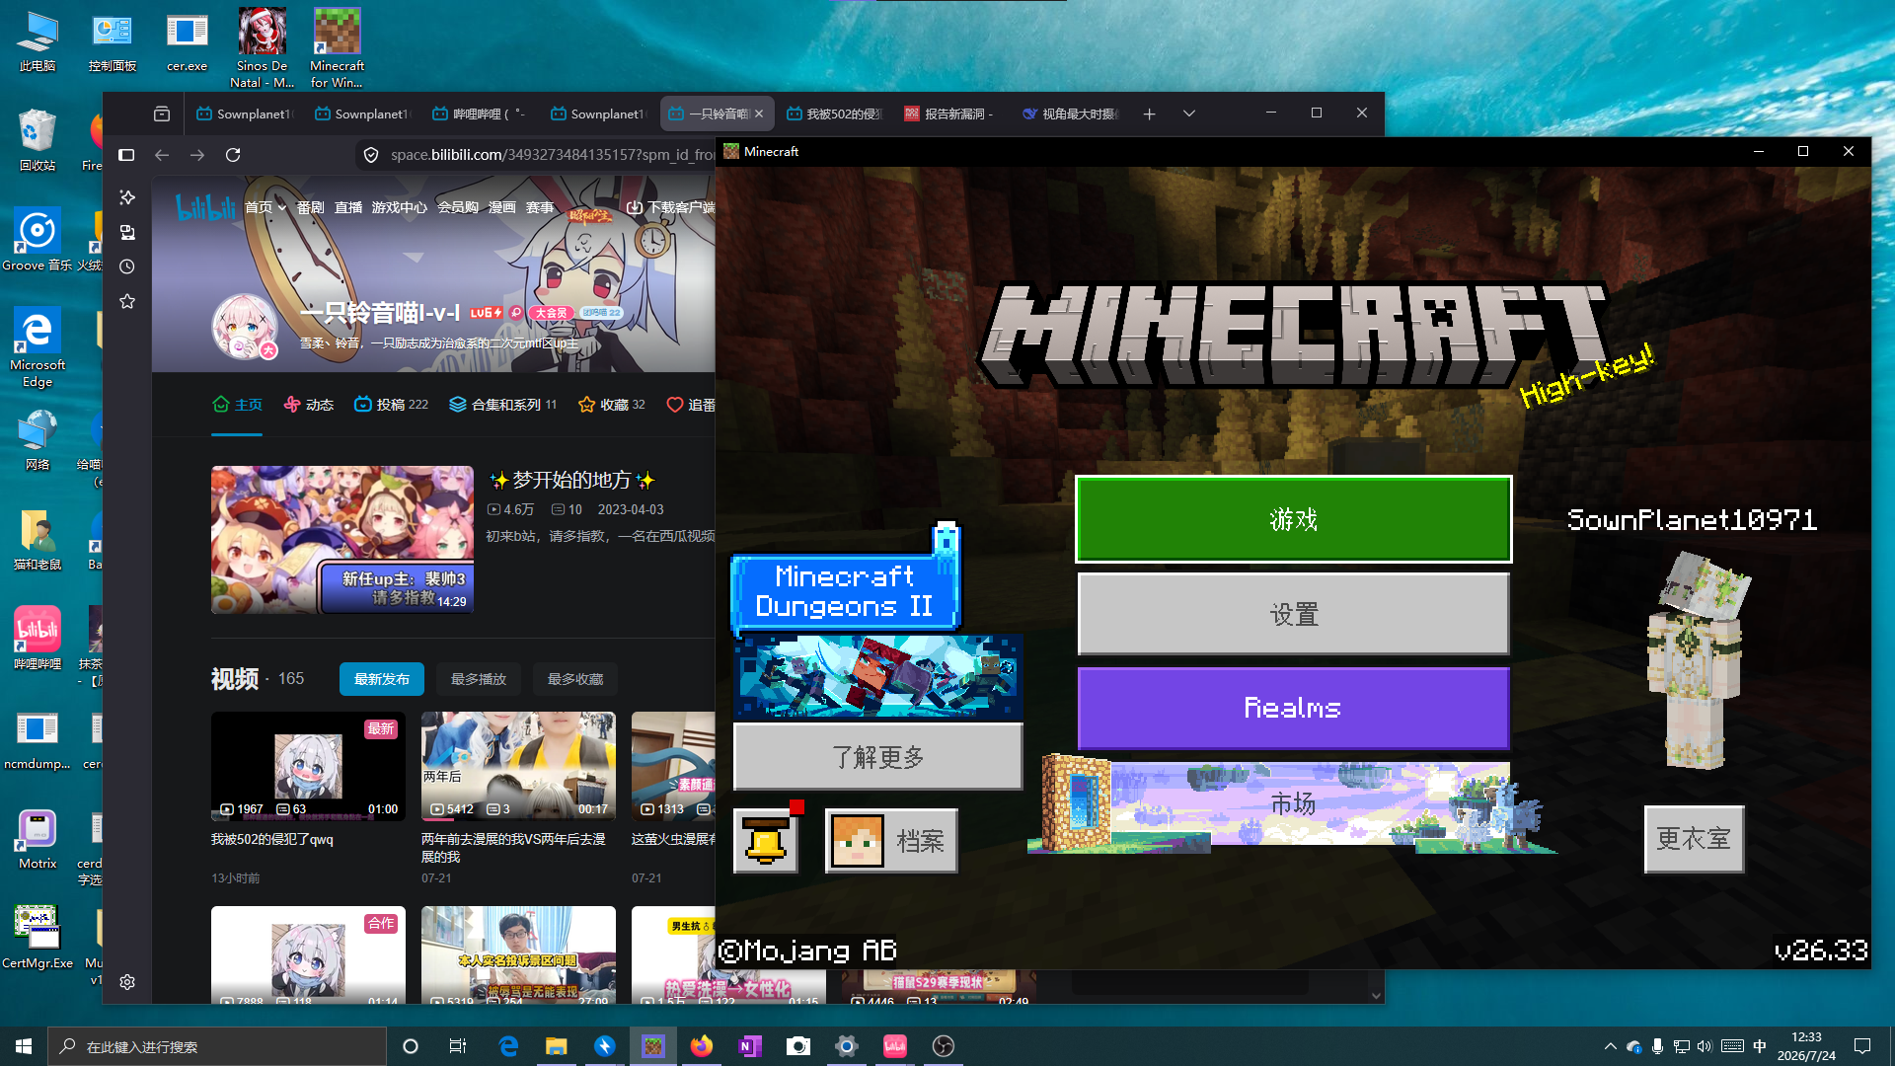
Task: Expand the system tray hidden icons
Action: (1611, 1046)
